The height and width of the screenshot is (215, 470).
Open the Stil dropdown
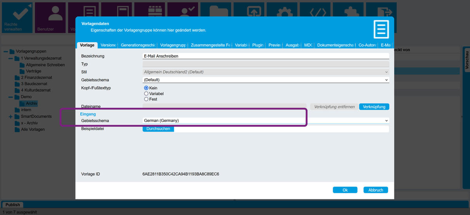(266, 72)
